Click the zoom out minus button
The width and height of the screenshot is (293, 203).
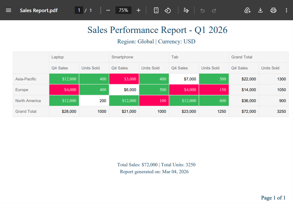click(x=108, y=10)
